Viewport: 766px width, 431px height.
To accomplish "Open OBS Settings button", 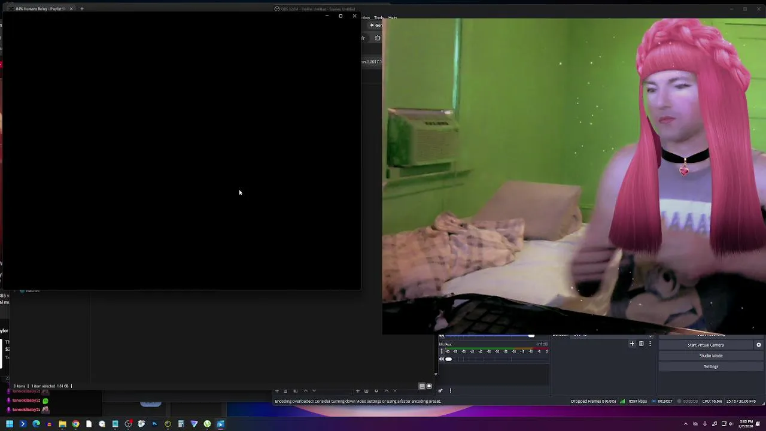I will click(x=711, y=366).
